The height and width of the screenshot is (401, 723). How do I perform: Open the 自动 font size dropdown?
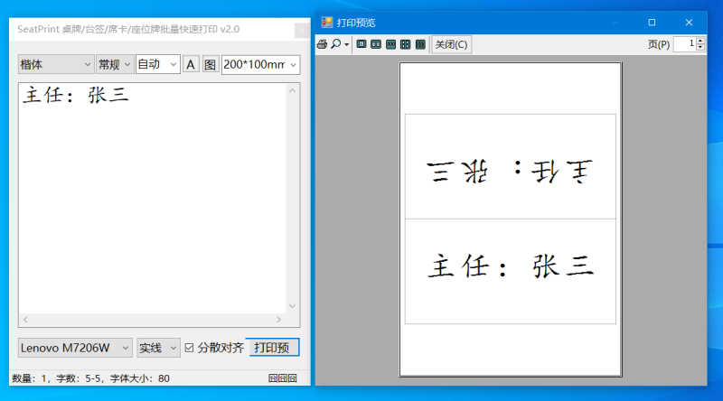157,64
